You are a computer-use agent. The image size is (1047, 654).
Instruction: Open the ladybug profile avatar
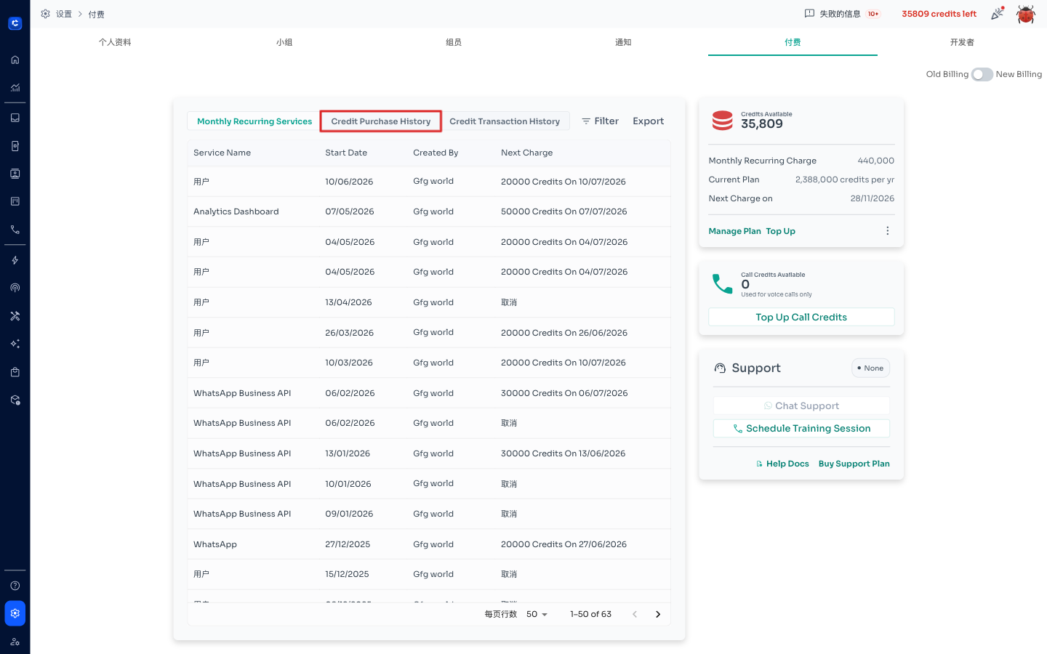point(1026,14)
